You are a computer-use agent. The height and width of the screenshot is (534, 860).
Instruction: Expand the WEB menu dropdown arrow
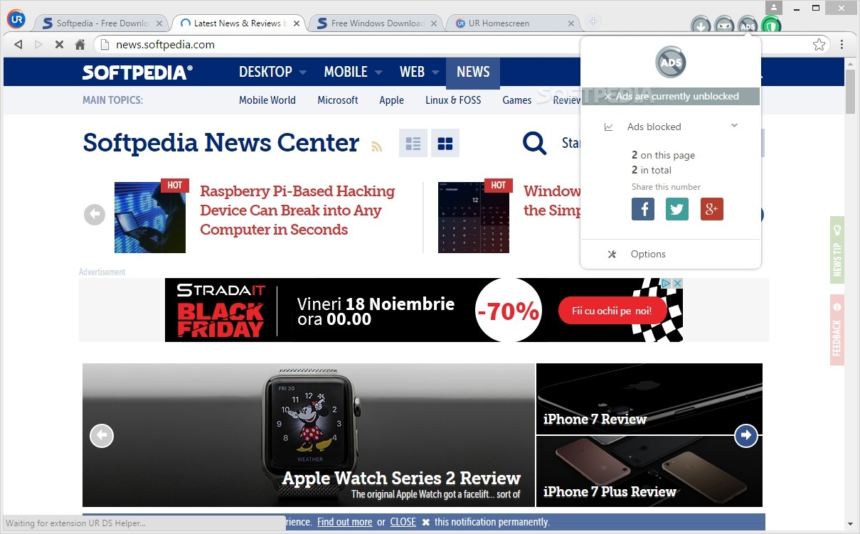[x=435, y=73]
